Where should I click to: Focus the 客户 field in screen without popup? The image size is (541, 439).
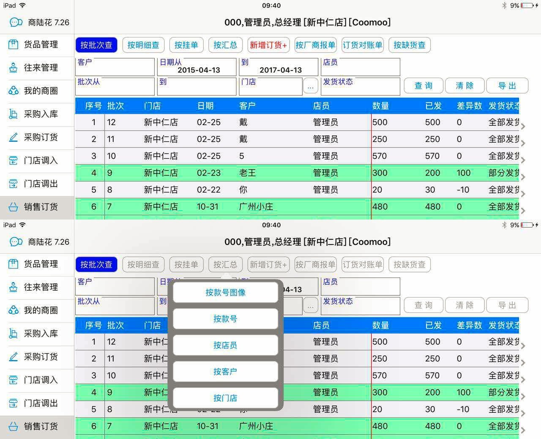(115, 67)
